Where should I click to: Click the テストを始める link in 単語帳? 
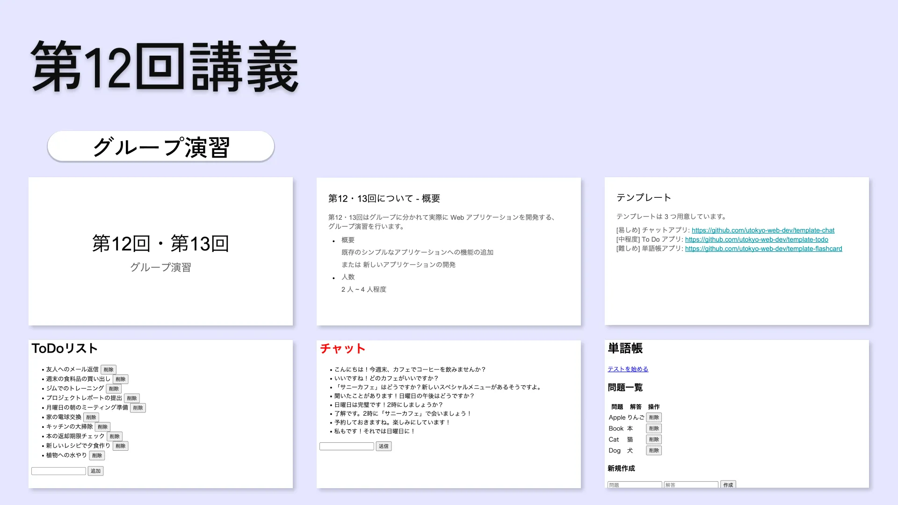tap(627, 369)
